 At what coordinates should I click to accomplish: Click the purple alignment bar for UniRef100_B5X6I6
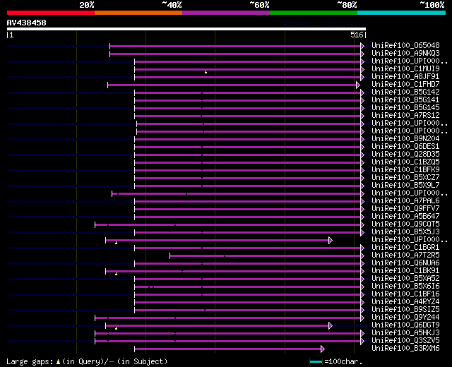coord(248,287)
